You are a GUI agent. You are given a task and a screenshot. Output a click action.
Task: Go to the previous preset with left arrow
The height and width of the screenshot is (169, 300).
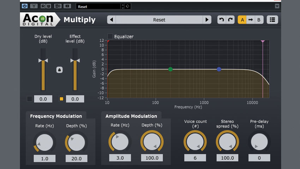[112, 20]
